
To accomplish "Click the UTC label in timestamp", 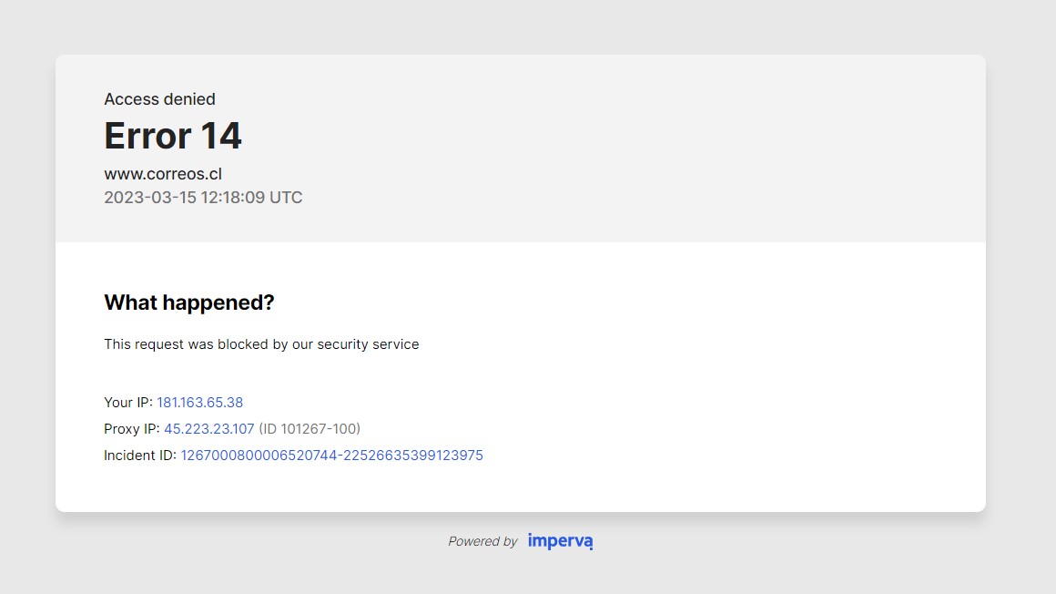I will pos(286,198).
